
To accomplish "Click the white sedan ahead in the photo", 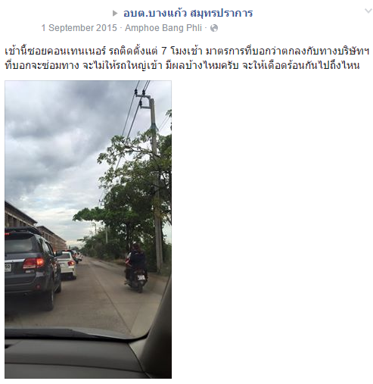I will click(x=67, y=265).
